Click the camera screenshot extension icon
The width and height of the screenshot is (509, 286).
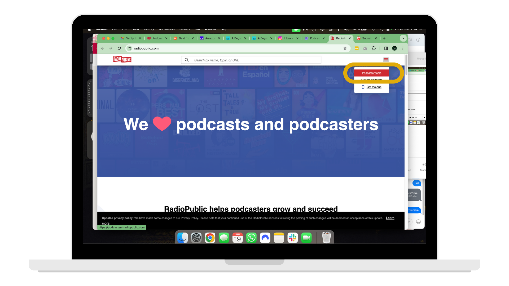[365, 48]
